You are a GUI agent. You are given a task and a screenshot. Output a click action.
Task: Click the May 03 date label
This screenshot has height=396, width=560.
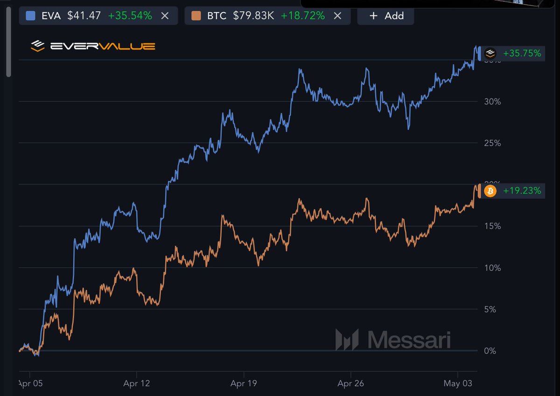[x=458, y=383]
